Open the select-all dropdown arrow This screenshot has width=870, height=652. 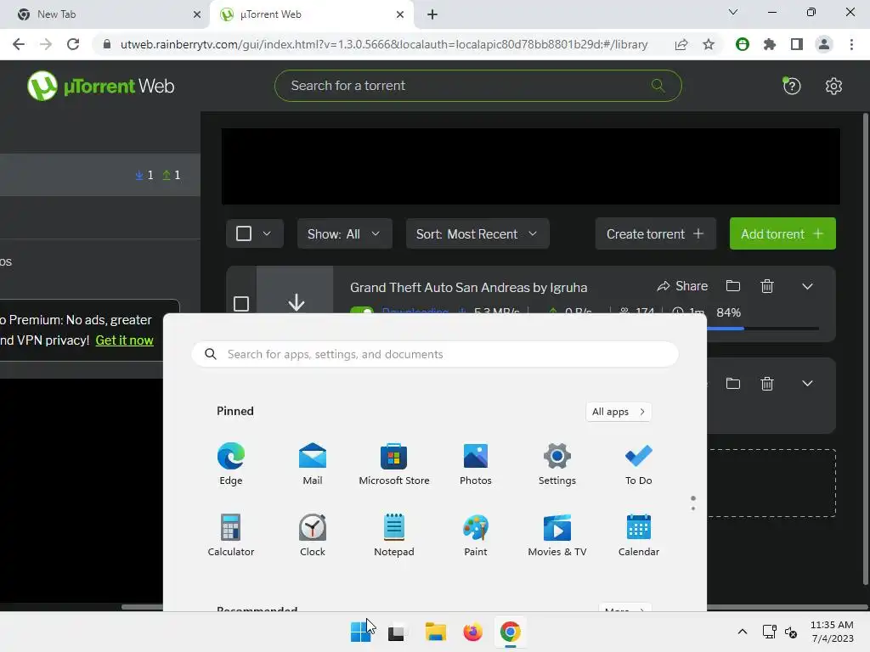point(267,233)
